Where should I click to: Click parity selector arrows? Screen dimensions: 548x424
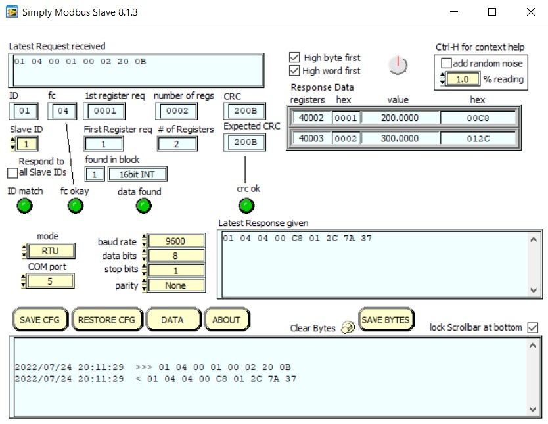tap(144, 285)
